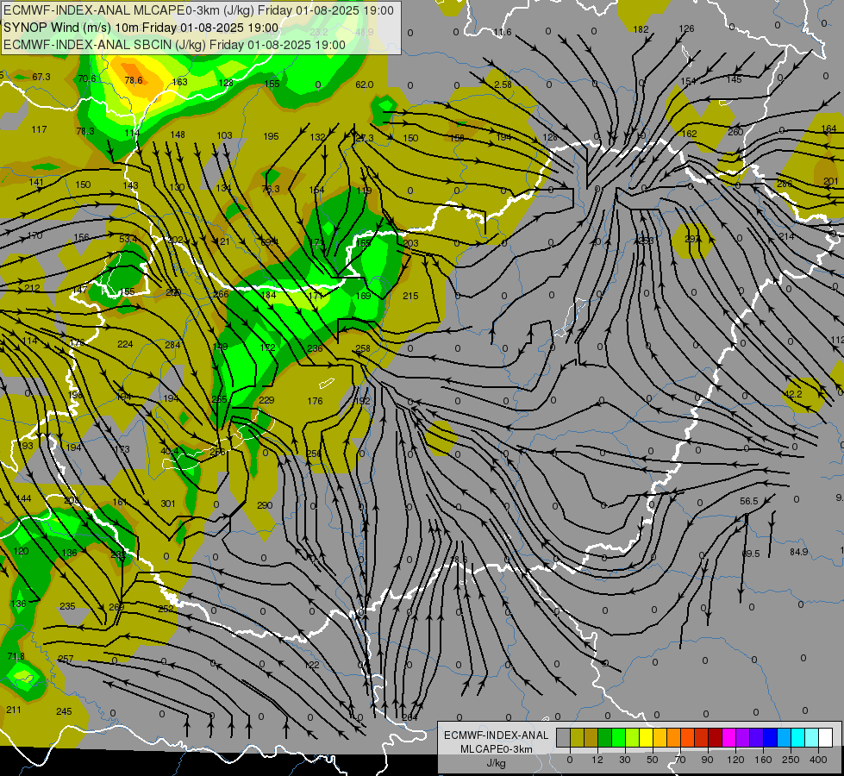Image resolution: width=844 pixels, height=776 pixels.
Task: Click the 236 value on green band
Action: (315, 348)
